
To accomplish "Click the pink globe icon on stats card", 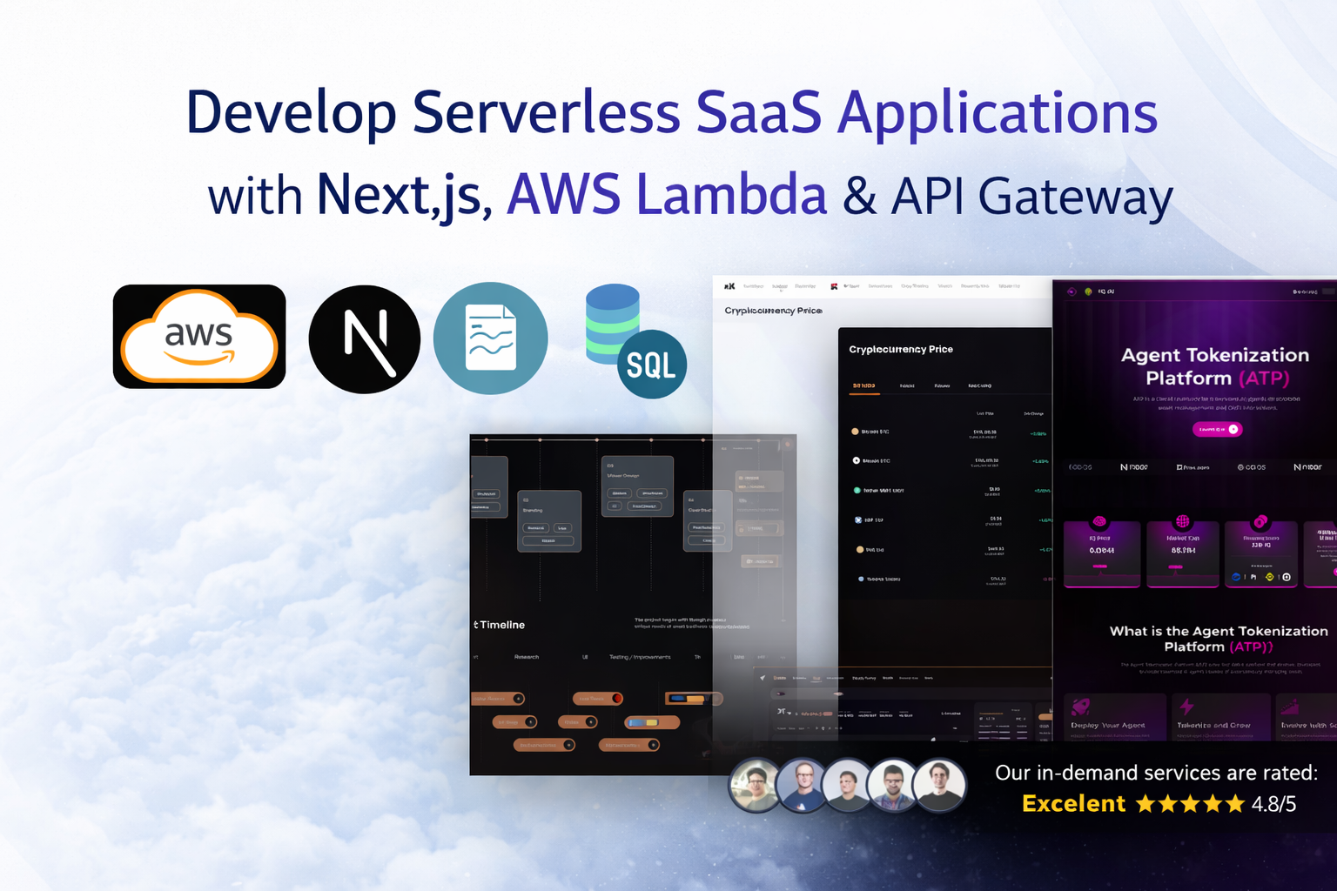I will click(1182, 522).
